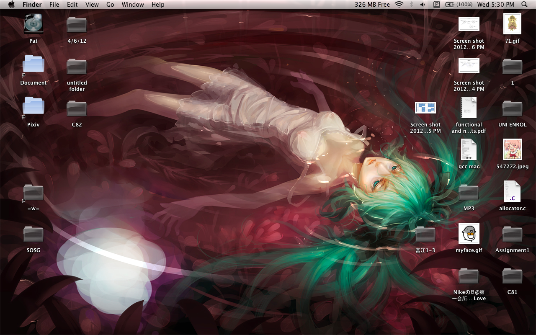Open Spotlight search magnifier
This screenshot has height=335, width=536.
coord(524,5)
